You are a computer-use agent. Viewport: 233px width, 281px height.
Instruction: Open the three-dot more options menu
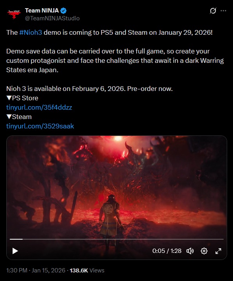tap(223, 11)
